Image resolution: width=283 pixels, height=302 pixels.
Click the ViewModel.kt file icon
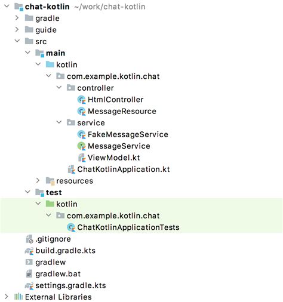(x=82, y=158)
